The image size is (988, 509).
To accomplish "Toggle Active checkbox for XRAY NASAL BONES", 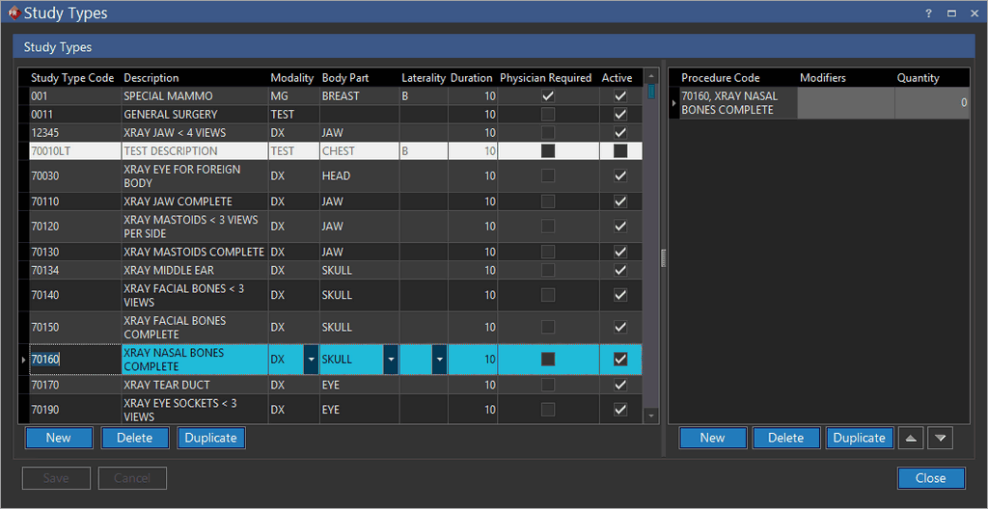I will click(620, 360).
